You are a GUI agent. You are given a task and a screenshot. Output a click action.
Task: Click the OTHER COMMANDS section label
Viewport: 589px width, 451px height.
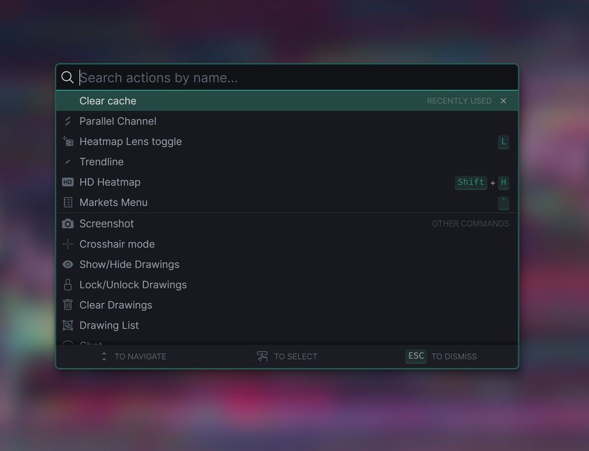(x=471, y=224)
